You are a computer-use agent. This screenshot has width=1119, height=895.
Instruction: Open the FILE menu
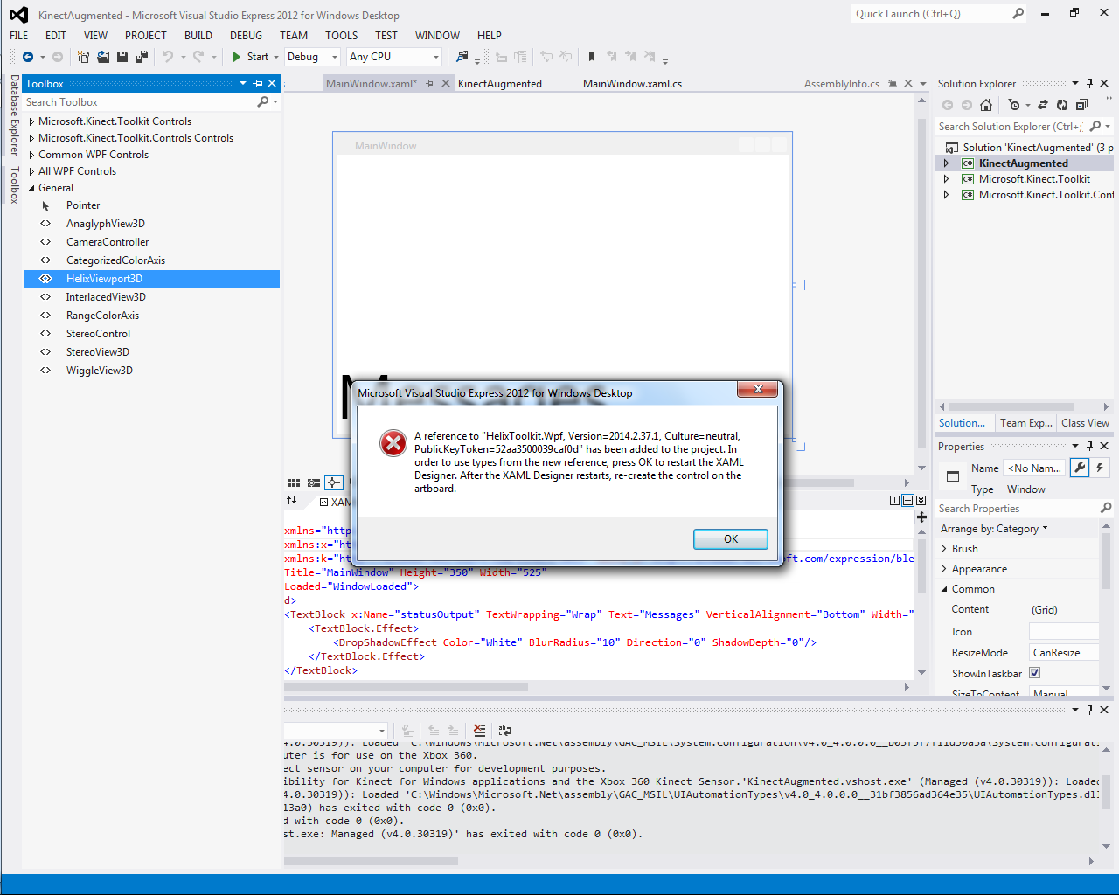[x=19, y=36]
